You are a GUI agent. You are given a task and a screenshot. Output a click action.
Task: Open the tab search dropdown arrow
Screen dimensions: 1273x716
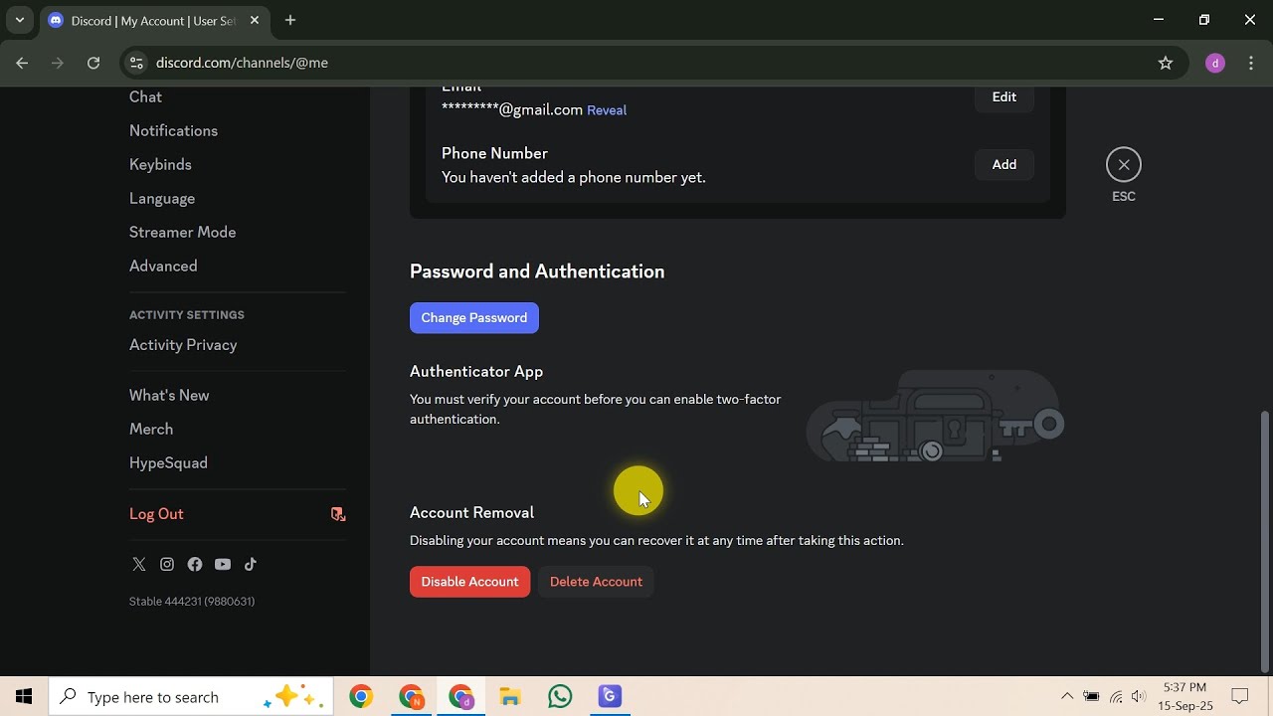[x=20, y=20]
